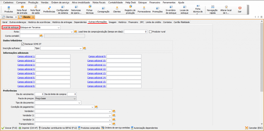
Task: Expand Local de estoque dropdown
Action: (x=58, y=27)
